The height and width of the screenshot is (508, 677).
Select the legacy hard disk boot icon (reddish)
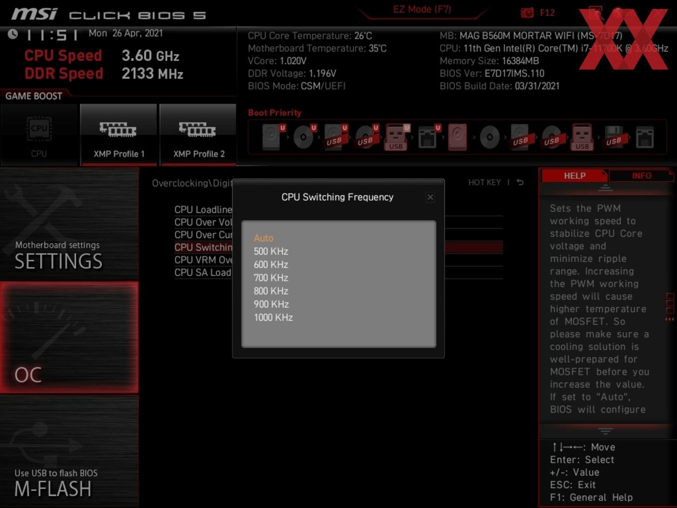click(x=458, y=137)
